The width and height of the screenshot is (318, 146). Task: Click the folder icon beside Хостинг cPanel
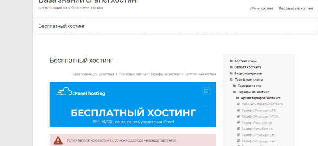pos(231,61)
